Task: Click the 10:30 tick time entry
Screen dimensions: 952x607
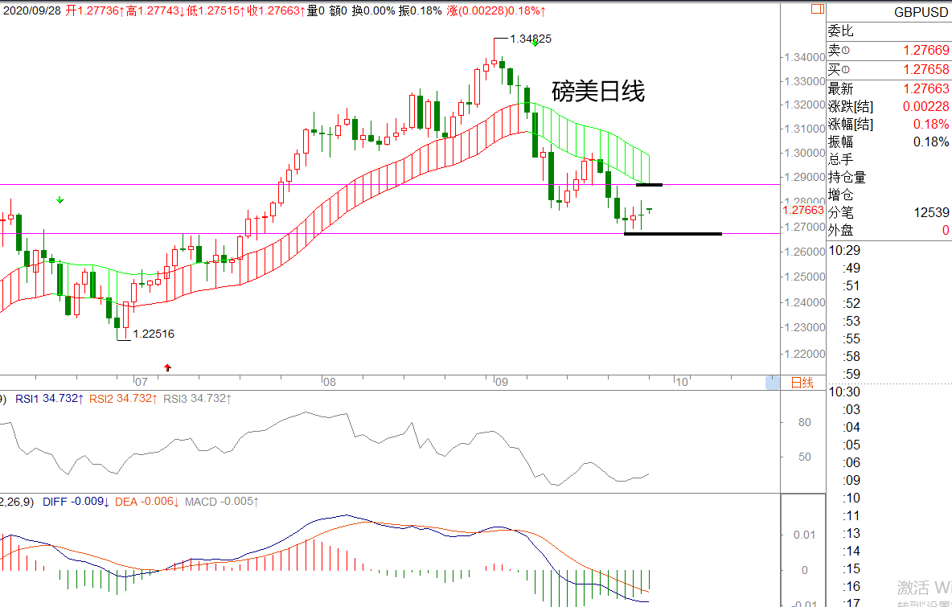Action: (844, 392)
